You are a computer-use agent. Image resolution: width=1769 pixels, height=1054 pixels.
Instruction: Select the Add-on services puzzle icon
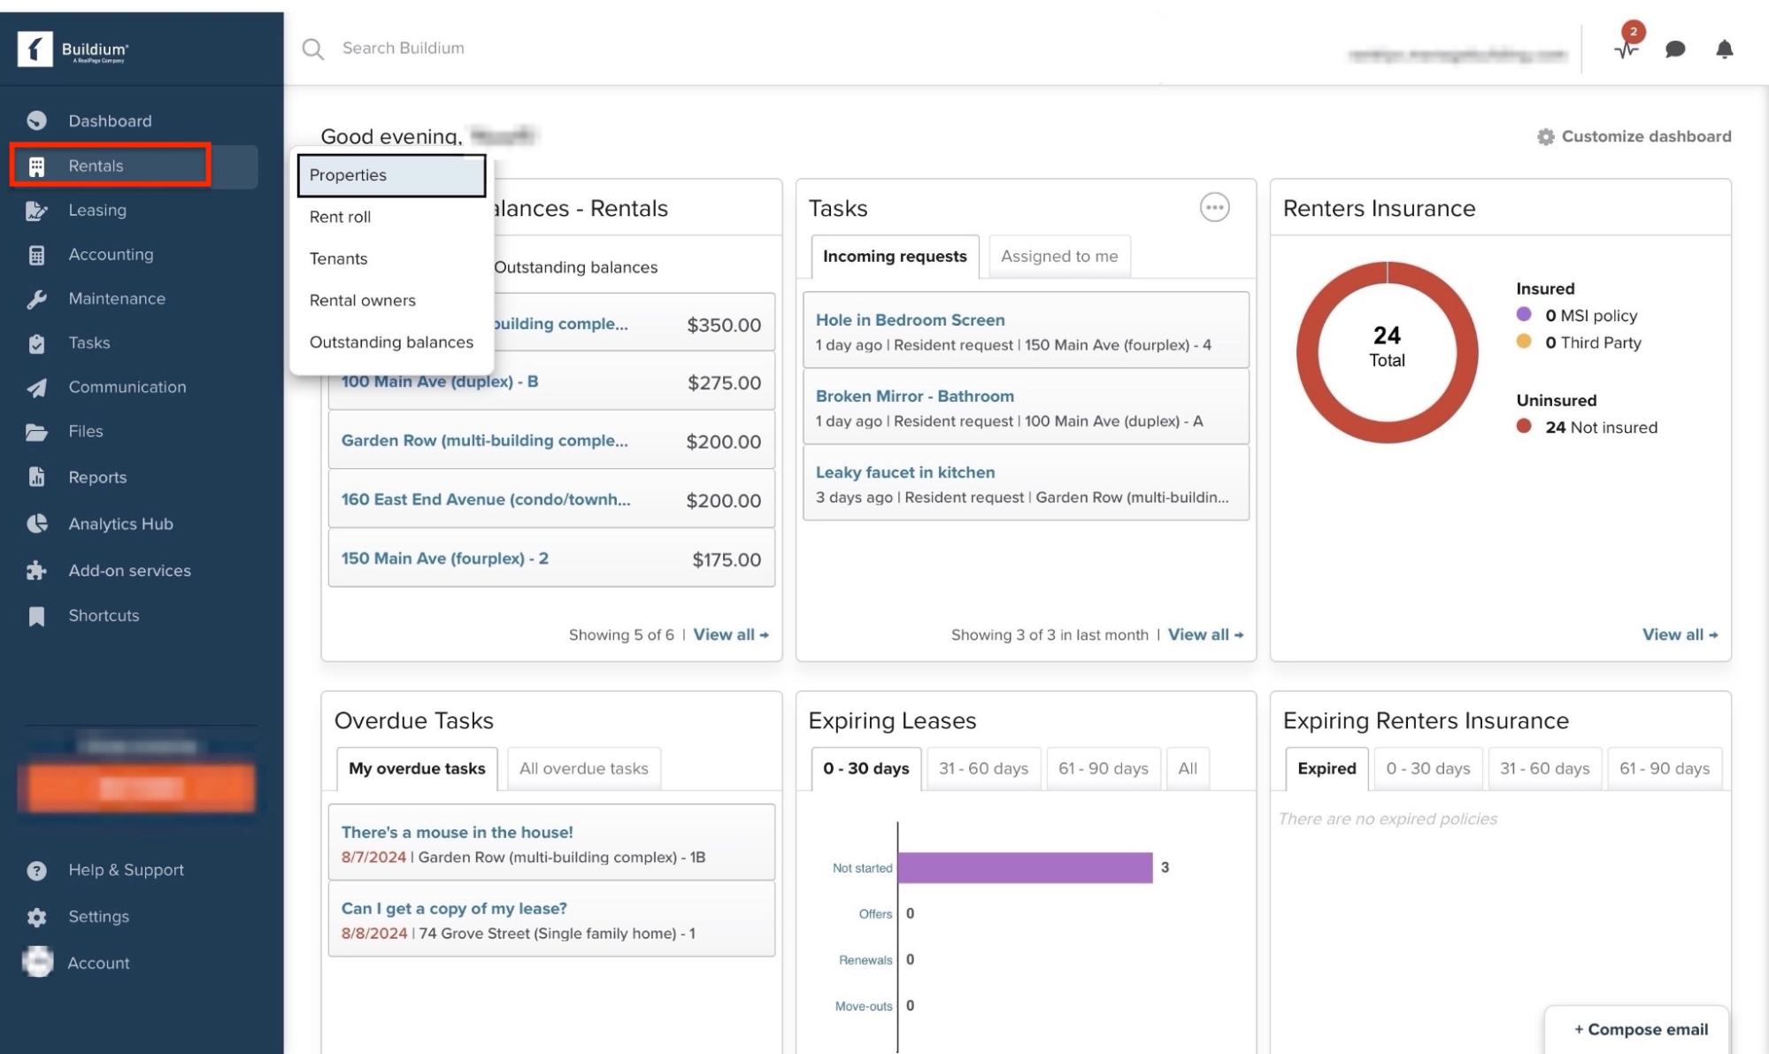pos(36,571)
